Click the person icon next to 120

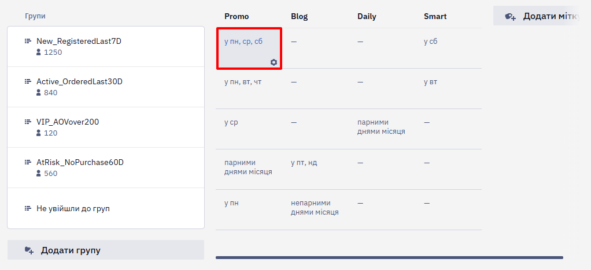(x=38, y=133)
